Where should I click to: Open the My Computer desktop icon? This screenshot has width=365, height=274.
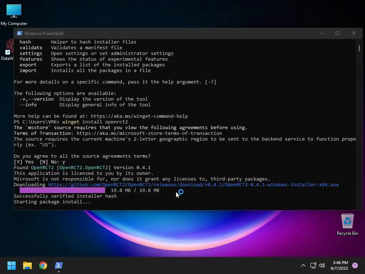tap(14, 14)
